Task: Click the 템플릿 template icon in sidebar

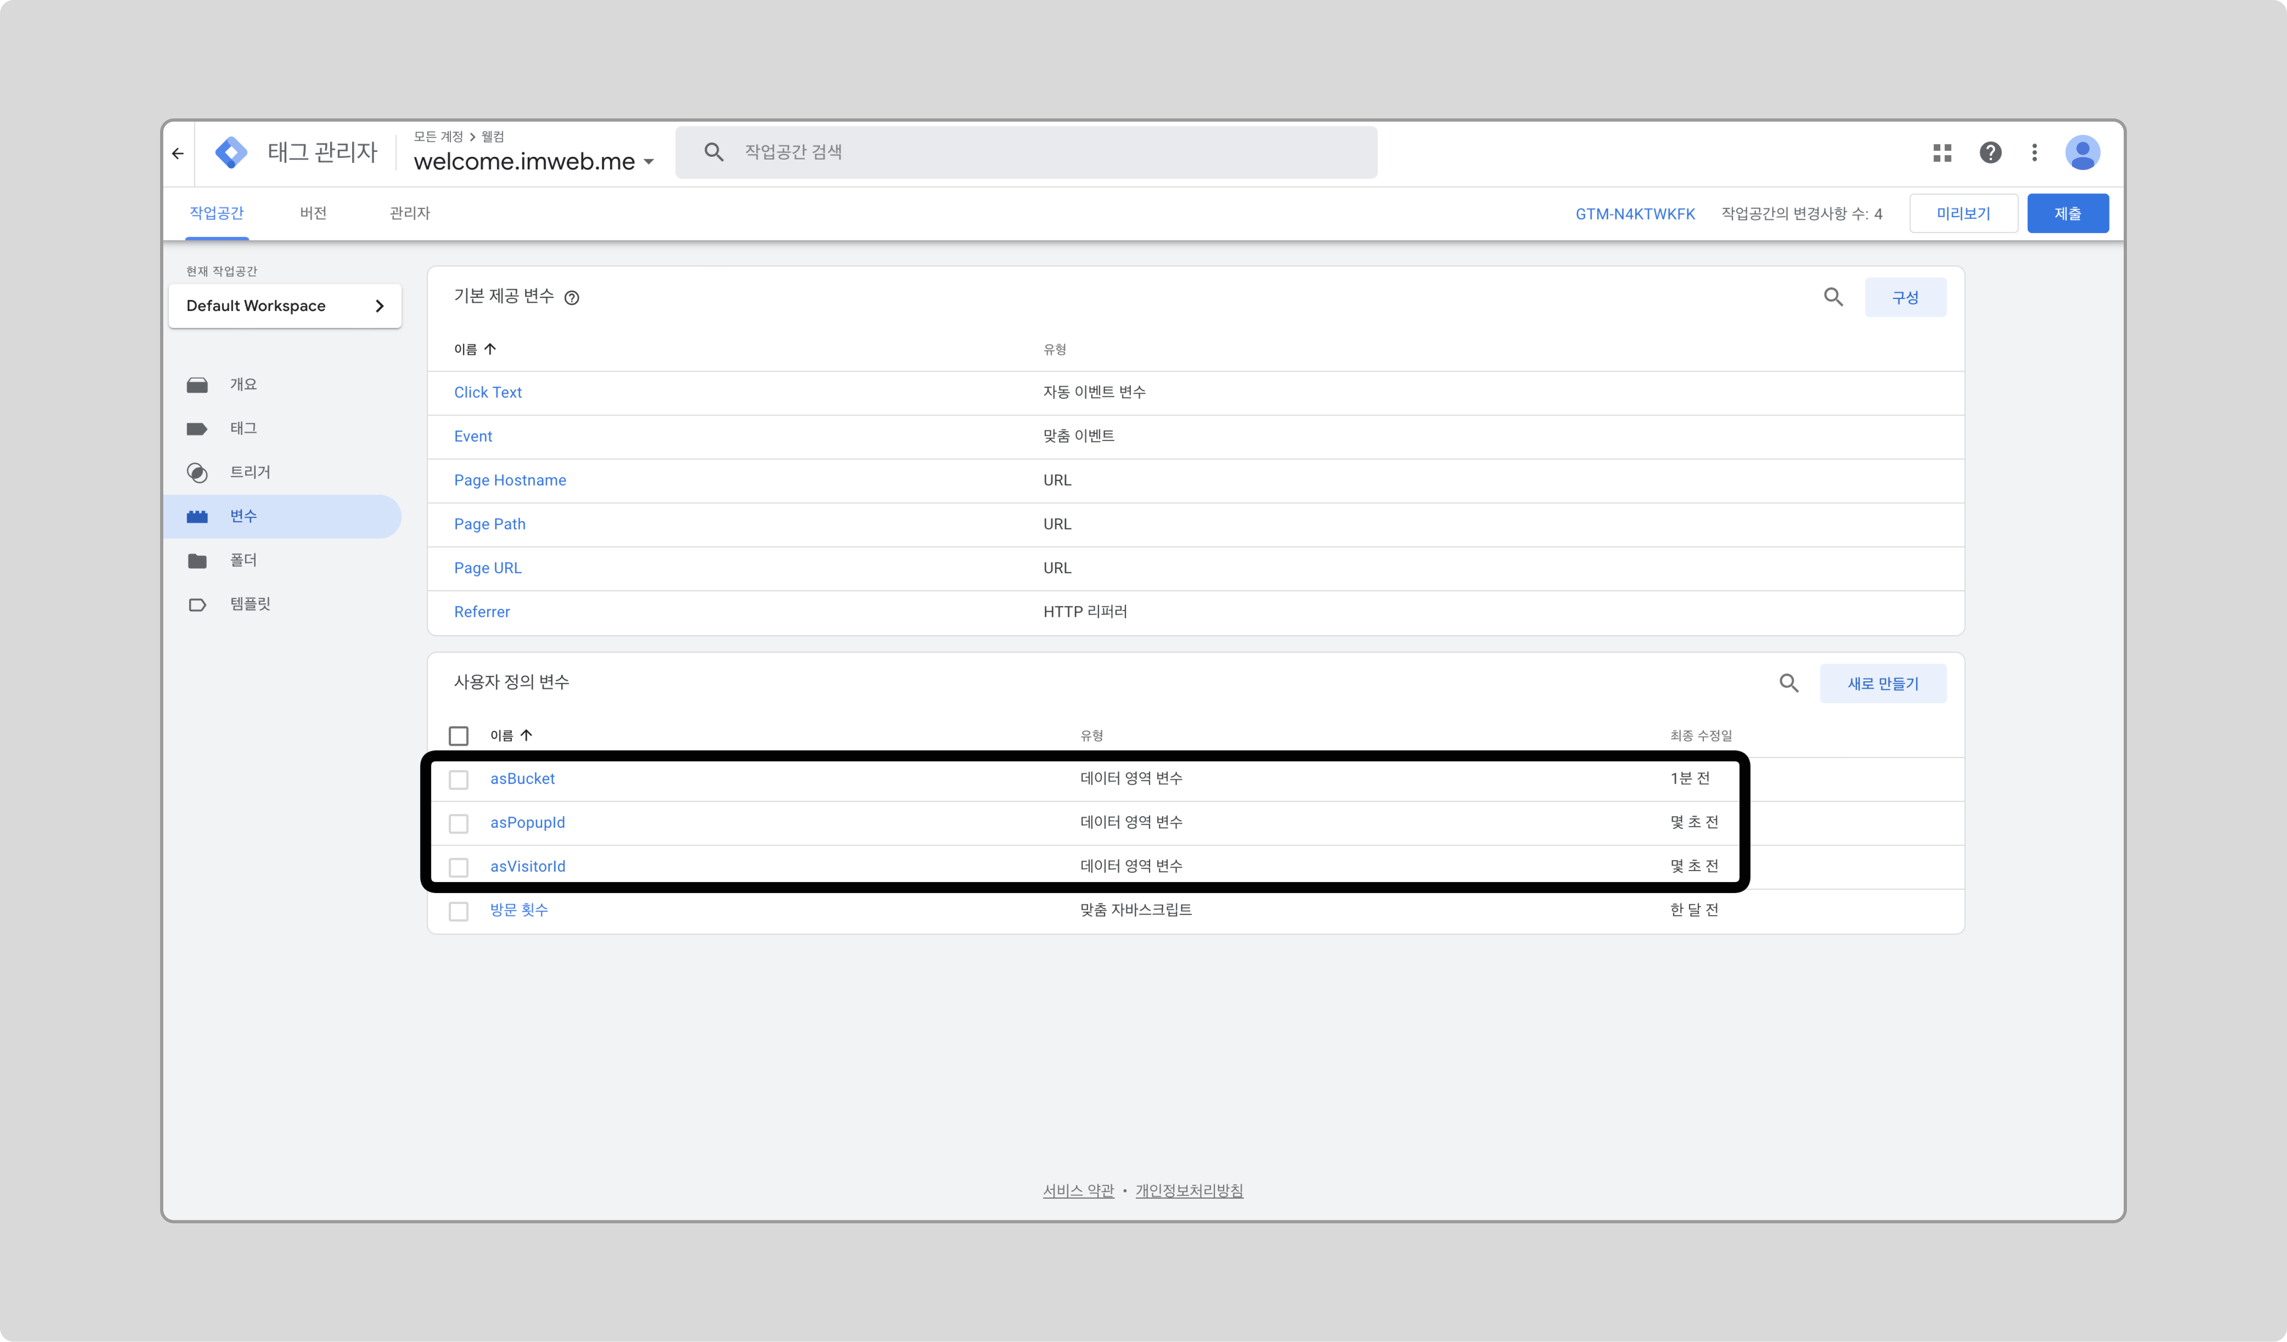Action: tap(197, 604)
